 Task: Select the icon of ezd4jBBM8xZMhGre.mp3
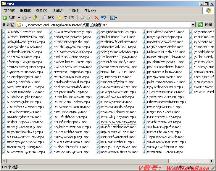pyautogui.click(x=98, y=32)
